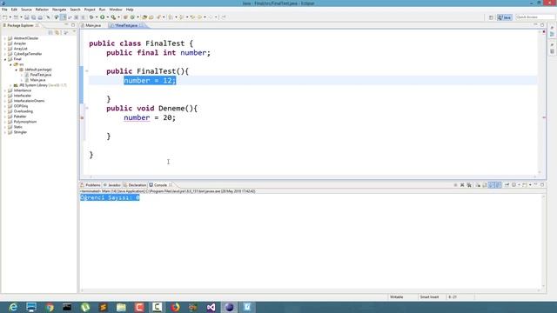Run the program with green Run icon
The width and height of the screenshot is (557, 313).
click(x=103, y=17)
